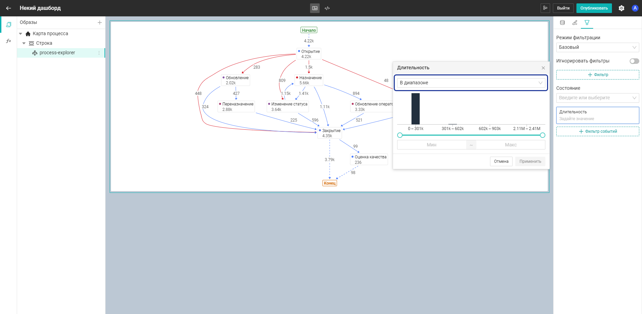Viewport: 642px width, 314px height.
Task: Close the Длительность popup
Action: point(543,68)
